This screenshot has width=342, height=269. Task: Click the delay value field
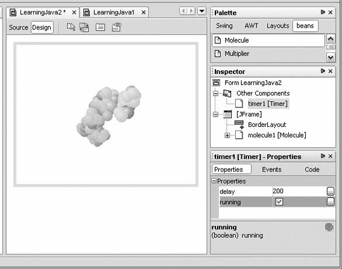[x=299, y=191]
